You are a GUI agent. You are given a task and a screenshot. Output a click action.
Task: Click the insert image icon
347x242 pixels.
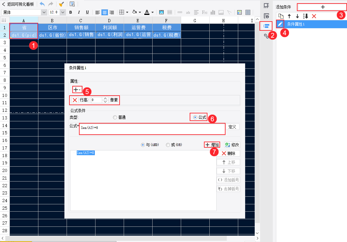(221, 12)
